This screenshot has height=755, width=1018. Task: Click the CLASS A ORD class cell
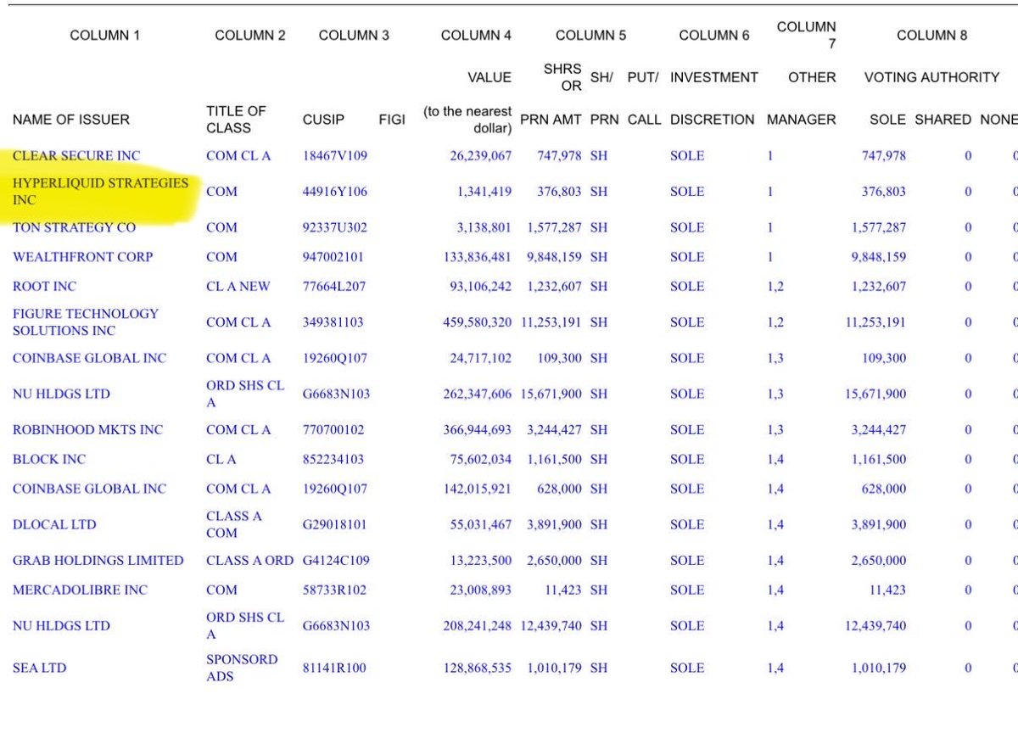click(x=248, y=561)
